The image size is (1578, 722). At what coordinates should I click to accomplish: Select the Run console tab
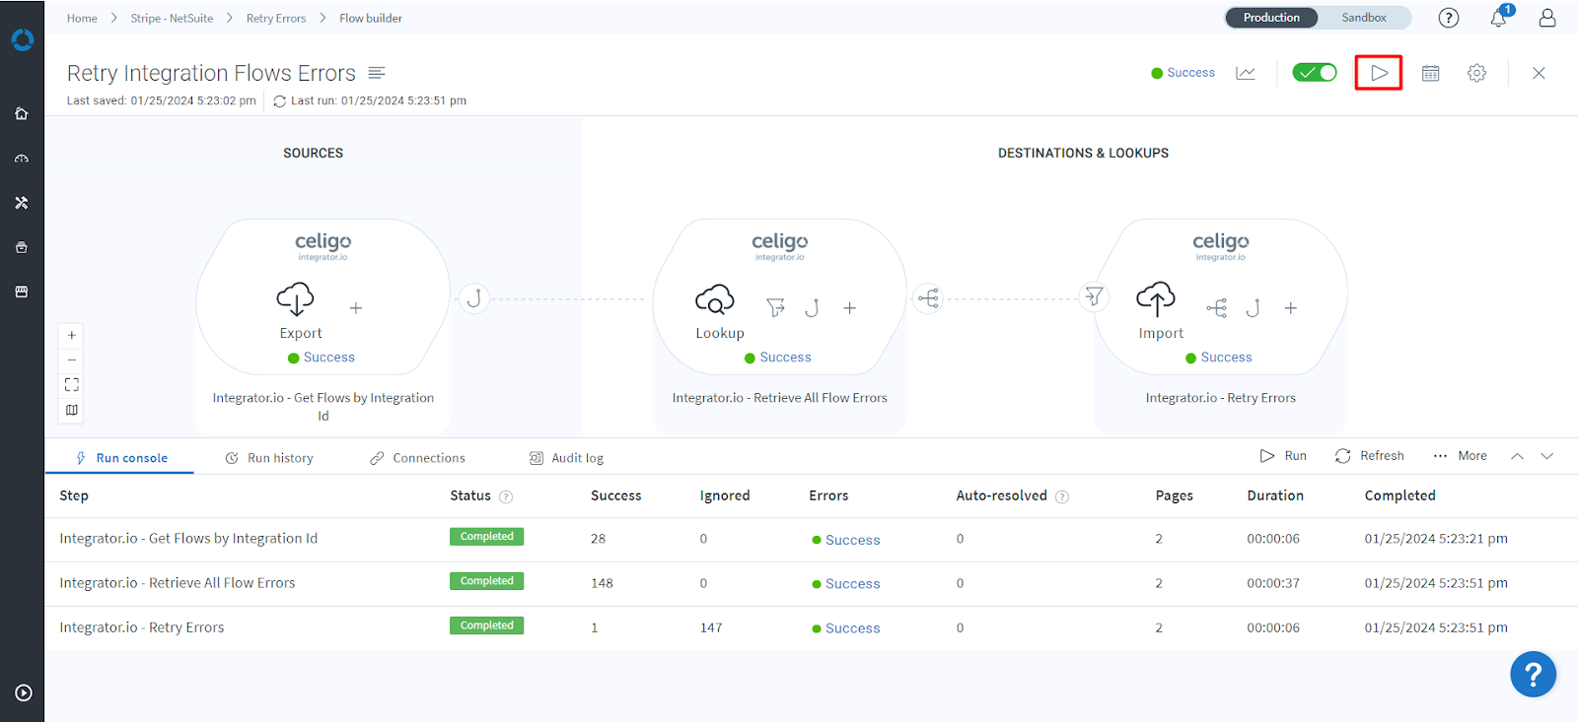[121, 458]
